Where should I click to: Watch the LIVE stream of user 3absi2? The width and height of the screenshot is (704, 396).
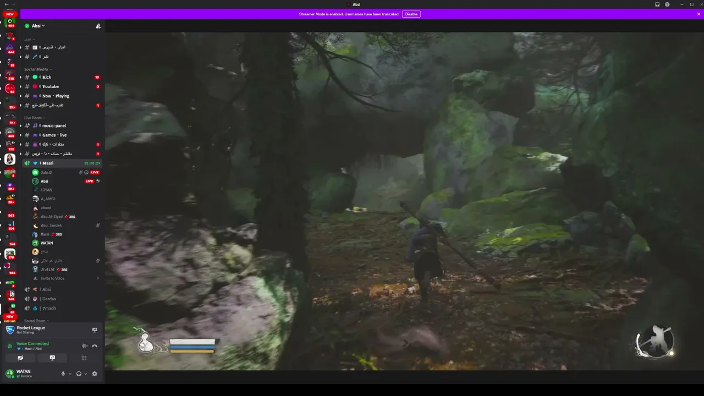click(95, 172)
